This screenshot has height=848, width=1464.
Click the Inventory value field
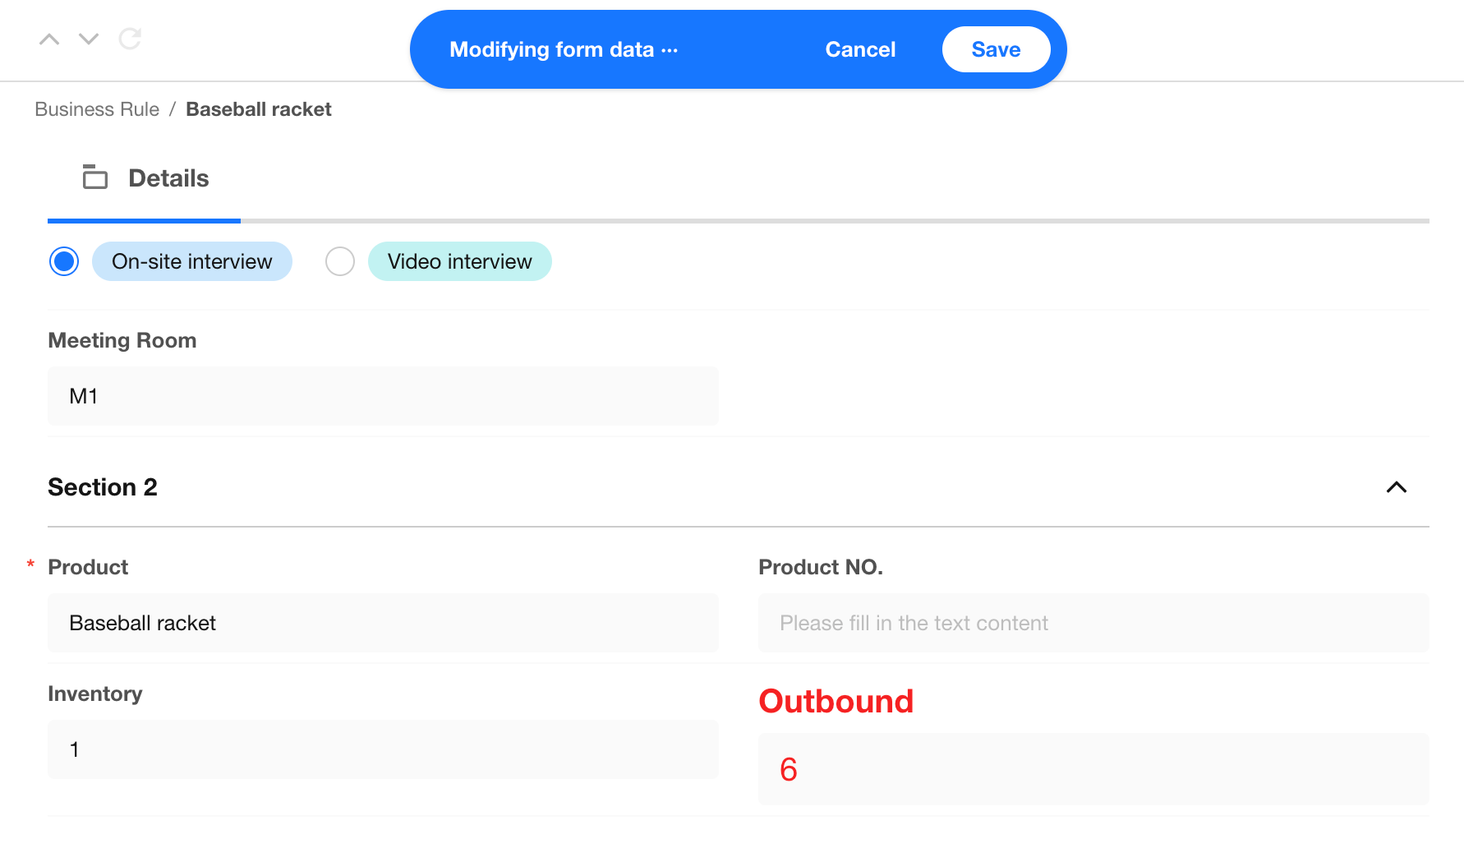click(383, 749)
